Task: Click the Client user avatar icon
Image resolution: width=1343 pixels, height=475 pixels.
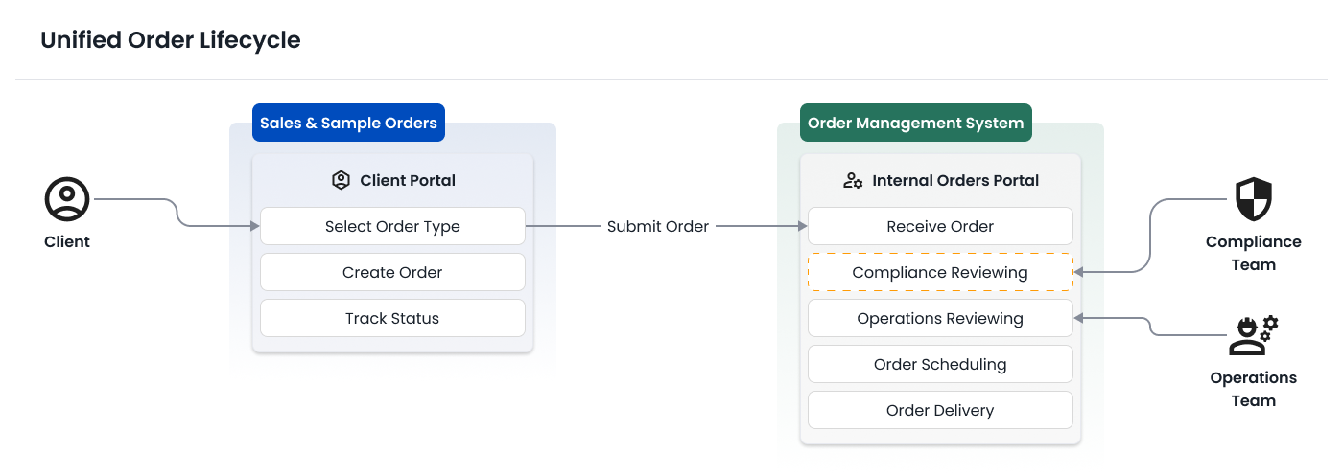Action: coord(67,200)
